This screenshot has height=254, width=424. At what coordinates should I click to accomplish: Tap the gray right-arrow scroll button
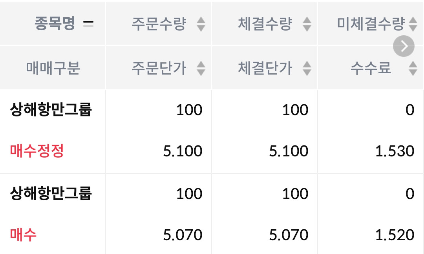click(404, 46)
